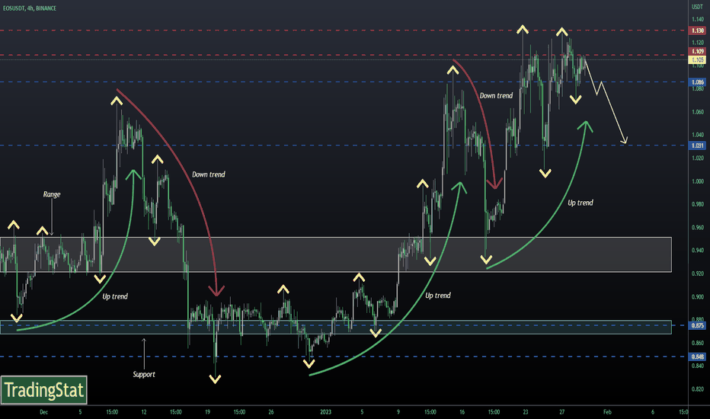The width and height of the screenshot is (710, 419).
Task: Click the 2023 year label on the time axis
Action: 325,412
